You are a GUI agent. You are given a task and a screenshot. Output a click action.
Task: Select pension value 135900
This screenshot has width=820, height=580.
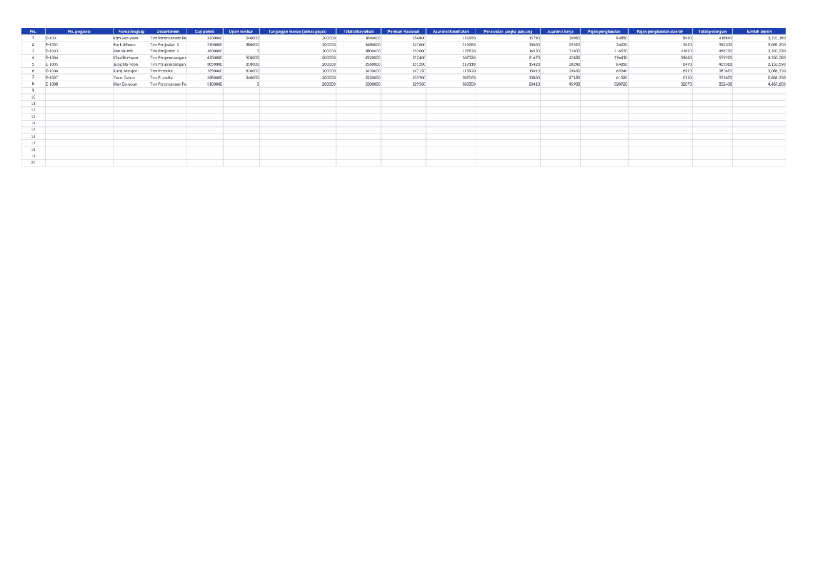pyautogui.click(x=404, y=78)
